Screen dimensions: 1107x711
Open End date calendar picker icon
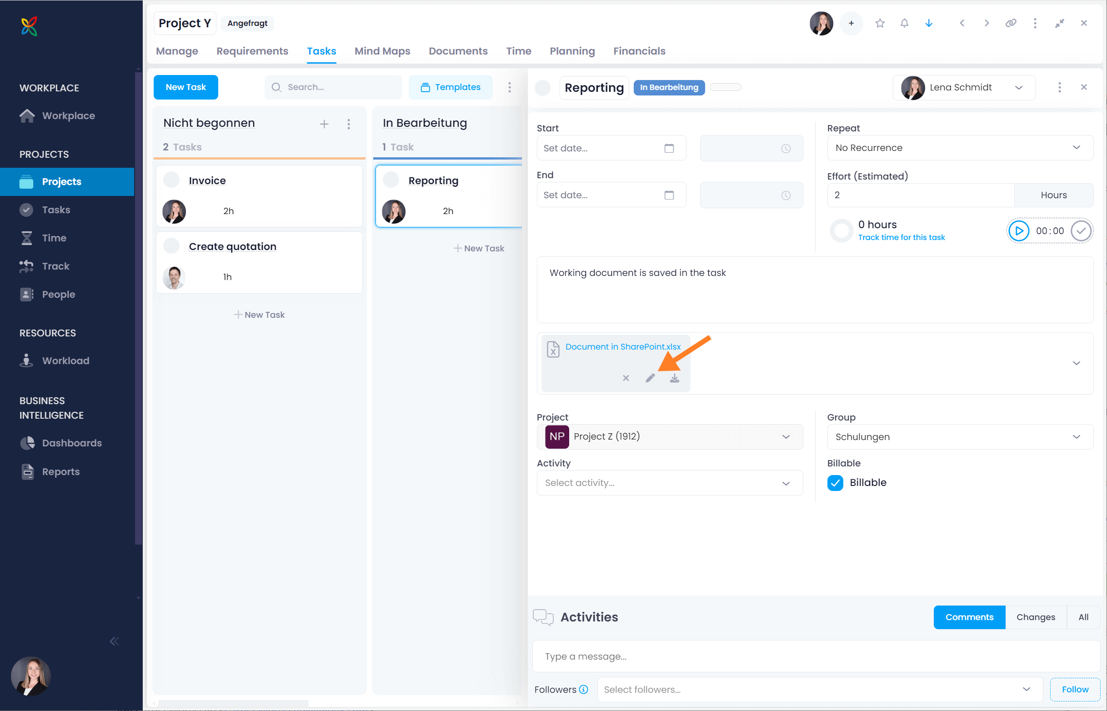pos(669,195)
